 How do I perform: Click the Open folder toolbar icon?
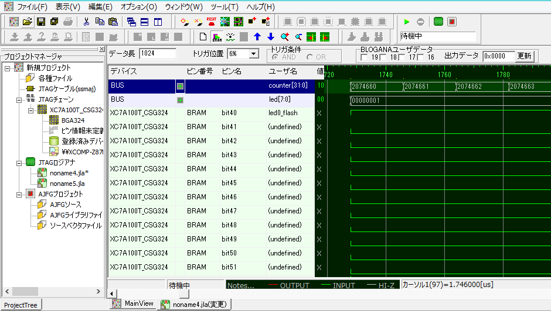[27, 22]
